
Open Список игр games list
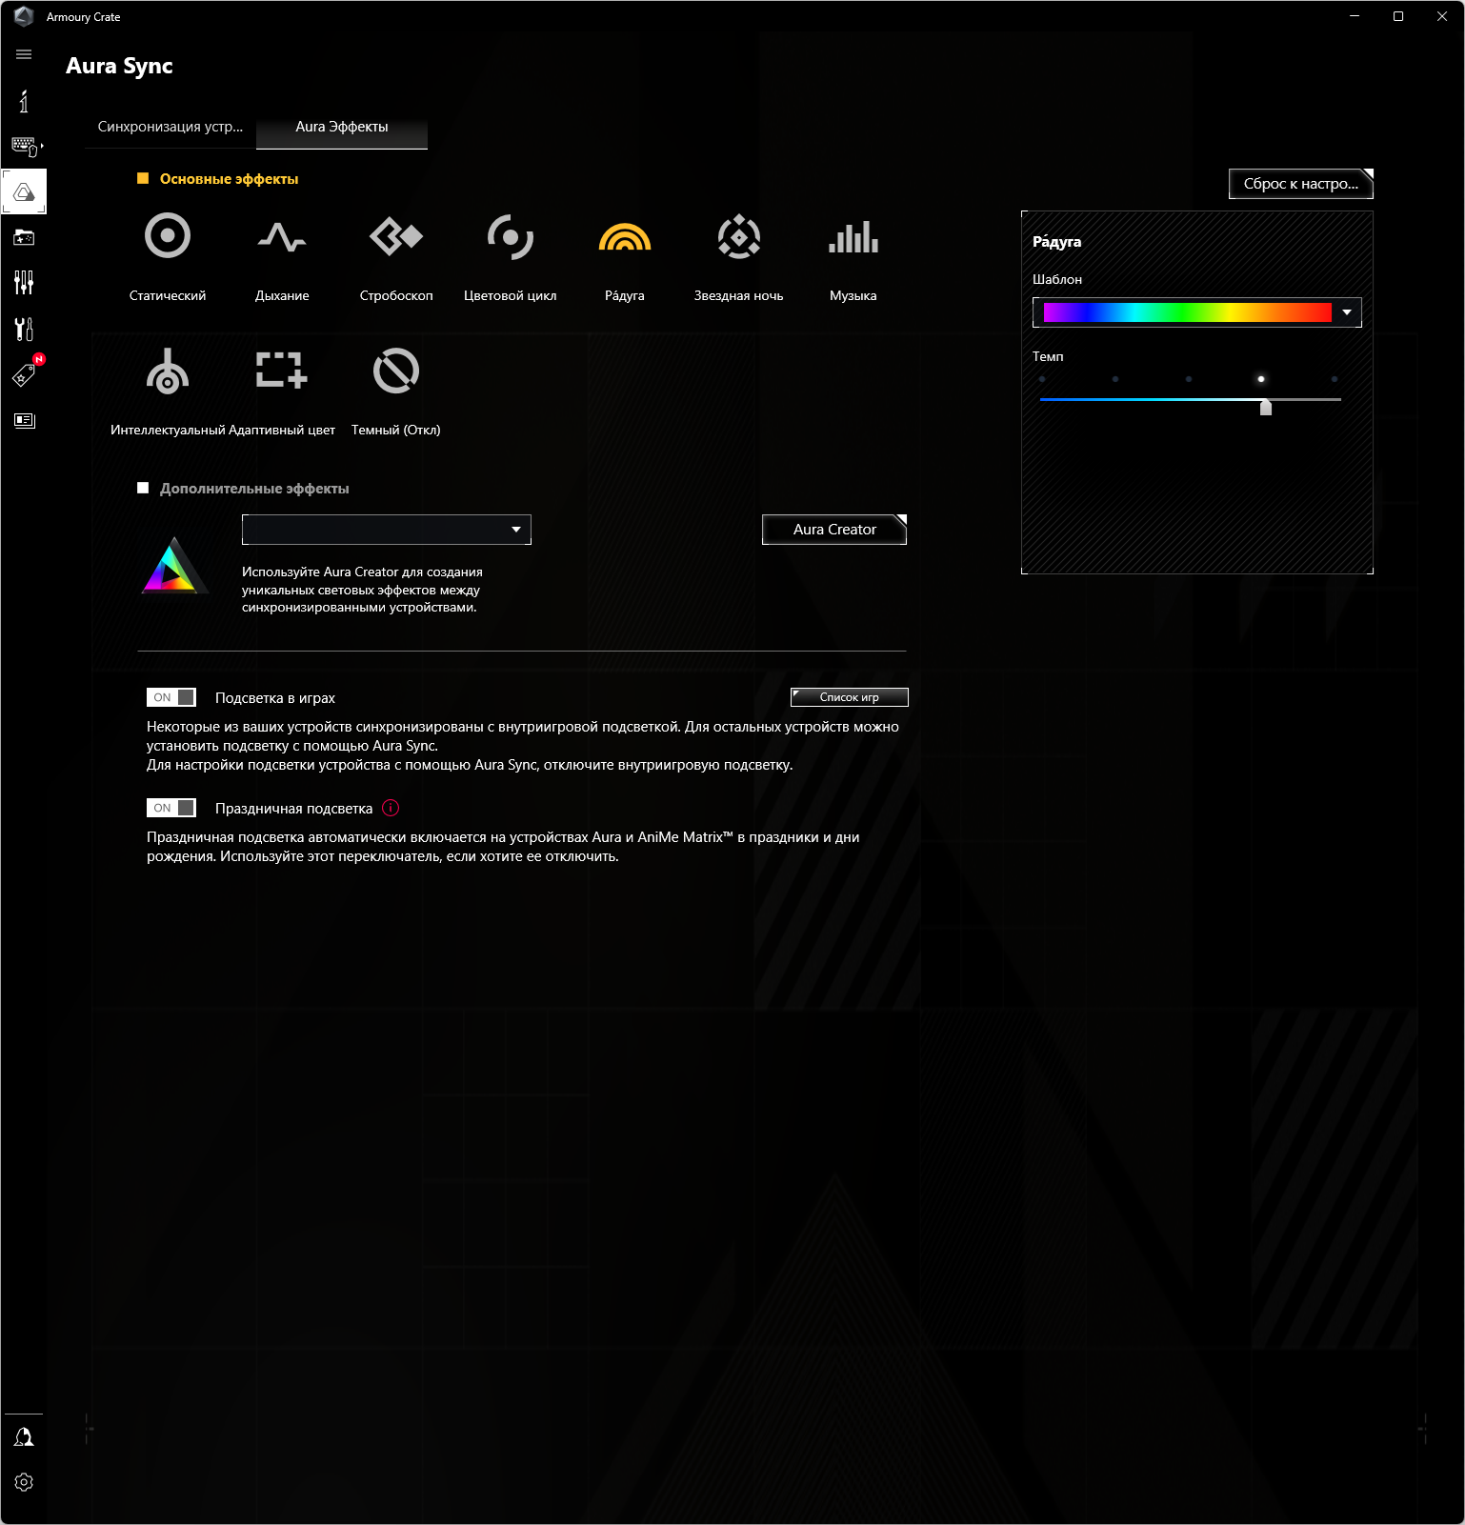click(x=850, y=697)
